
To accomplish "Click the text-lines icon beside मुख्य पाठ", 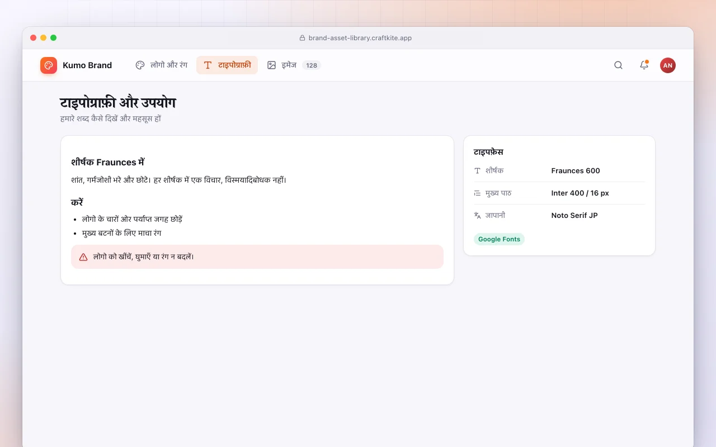I will [x=477, y=193].
